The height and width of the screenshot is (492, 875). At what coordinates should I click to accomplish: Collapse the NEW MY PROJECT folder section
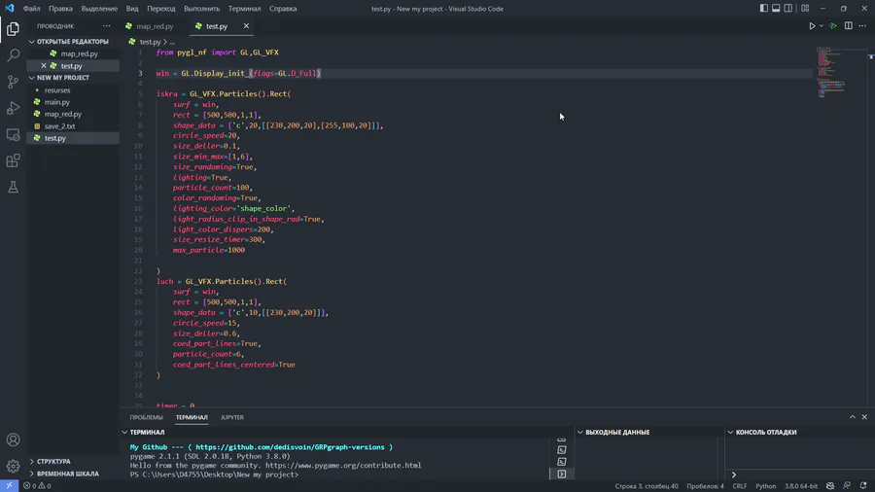[x=62, y=78]
